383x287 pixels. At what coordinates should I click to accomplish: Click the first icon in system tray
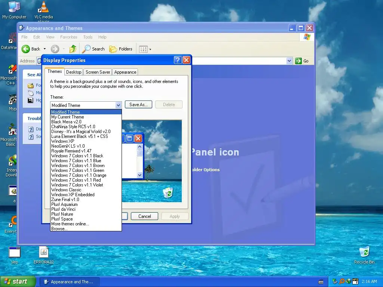coord(335,281)
